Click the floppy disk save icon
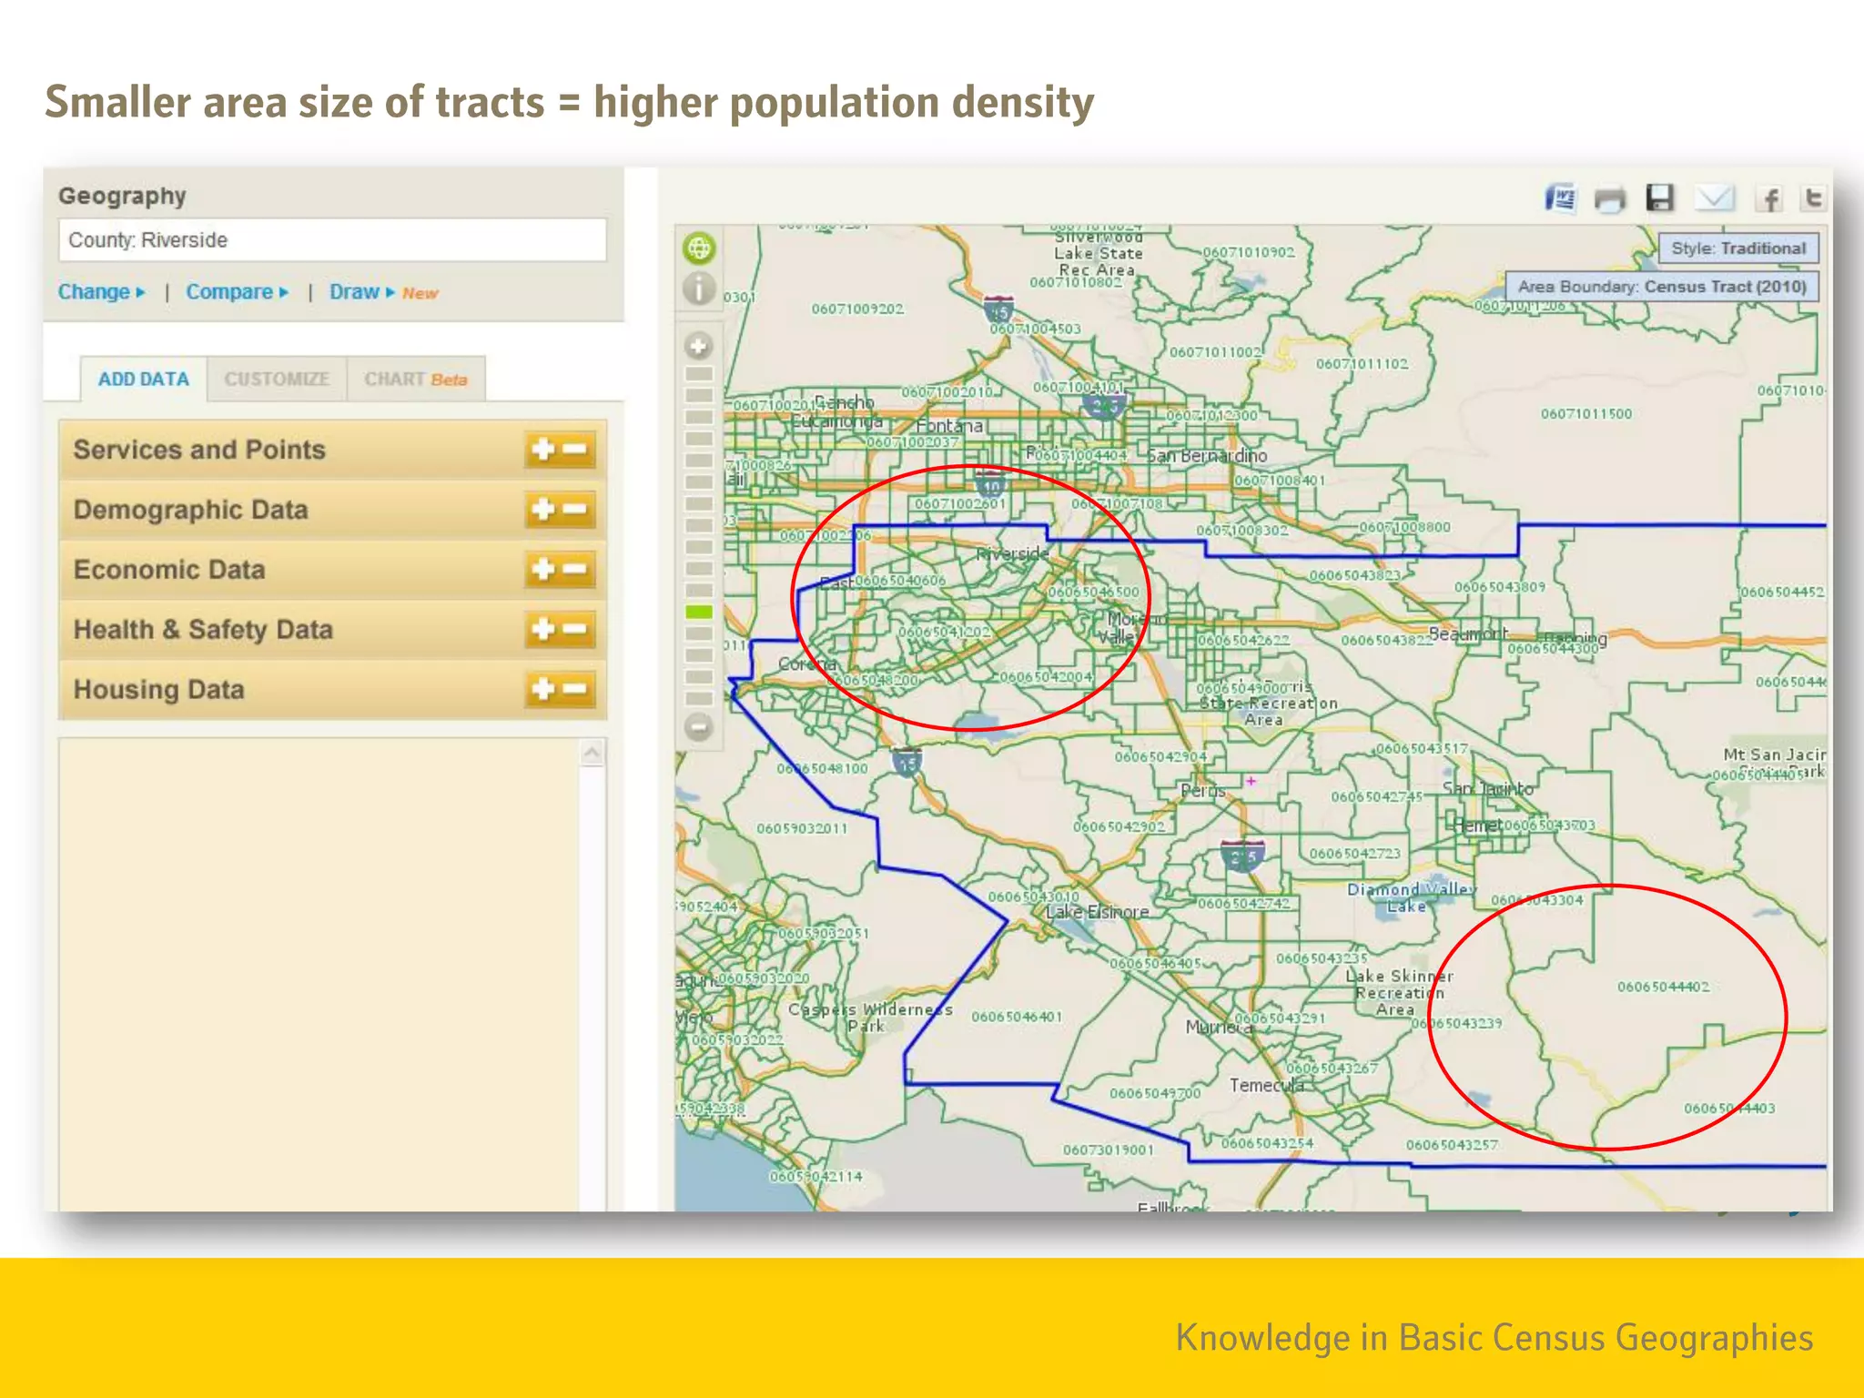Image resolution: width=1864 pixels, height=1398 pixels. coord(1660,198)
